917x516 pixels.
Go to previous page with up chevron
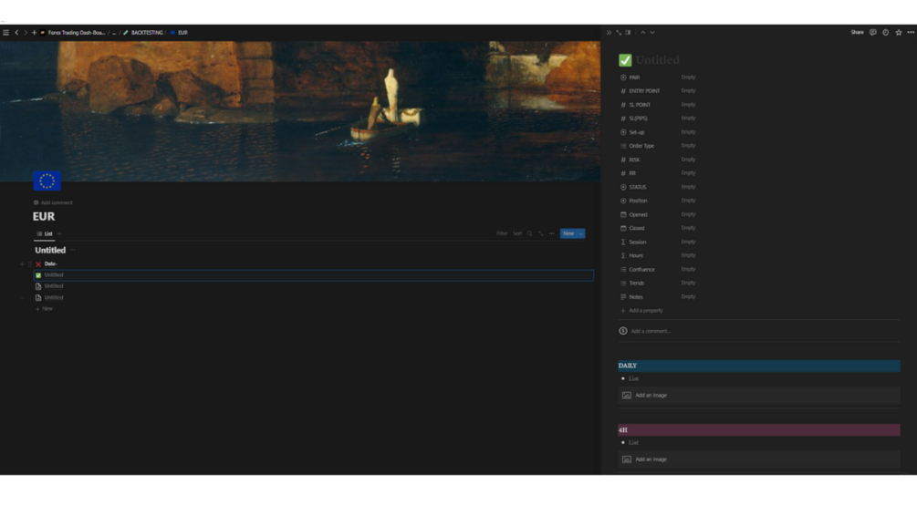click(x=642, y=33)
